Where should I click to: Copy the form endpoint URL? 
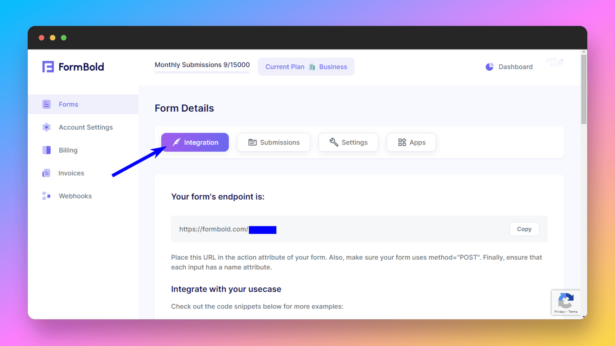(524, 229)
